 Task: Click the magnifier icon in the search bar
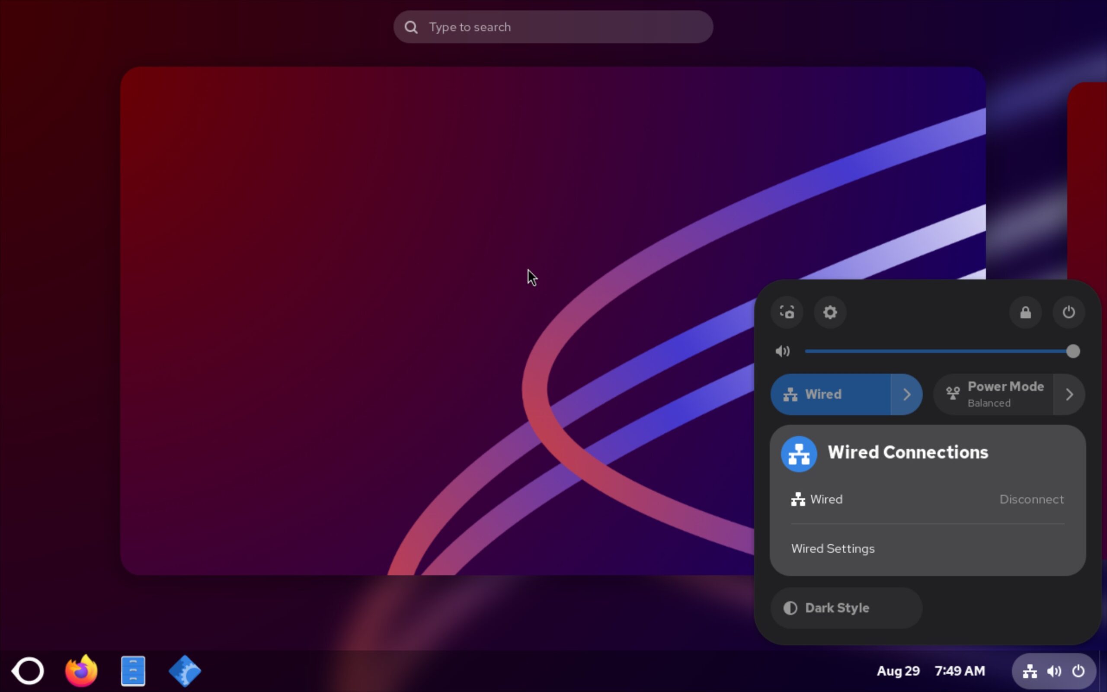click(411, 27)
